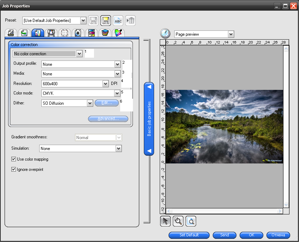Open the Simulation dropdown
The width and height of the screenshot is (299, 242).
click(119, 149)
